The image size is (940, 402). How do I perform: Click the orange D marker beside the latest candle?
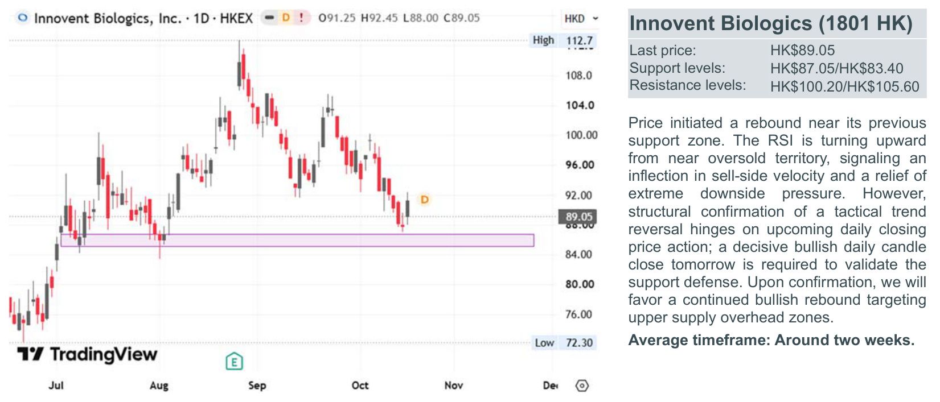click(424, 200)
